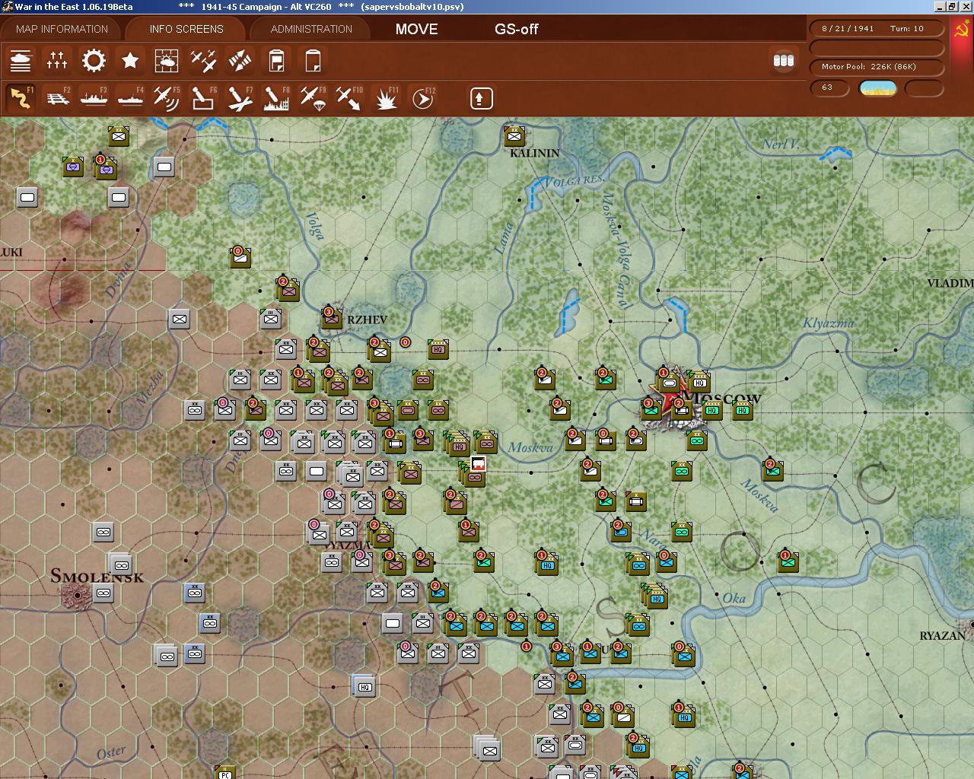The height and width of the screenshot is (779, 974).
Task: Click the F12 end turn arrow icon
Action: (x=422, y=98)
